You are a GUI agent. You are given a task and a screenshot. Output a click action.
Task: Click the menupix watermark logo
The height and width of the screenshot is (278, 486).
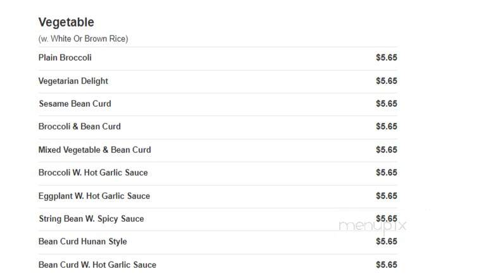click(x=372, y=226)
